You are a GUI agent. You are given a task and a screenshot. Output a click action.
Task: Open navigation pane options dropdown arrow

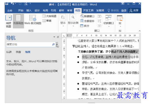click(x=54, y=37)
